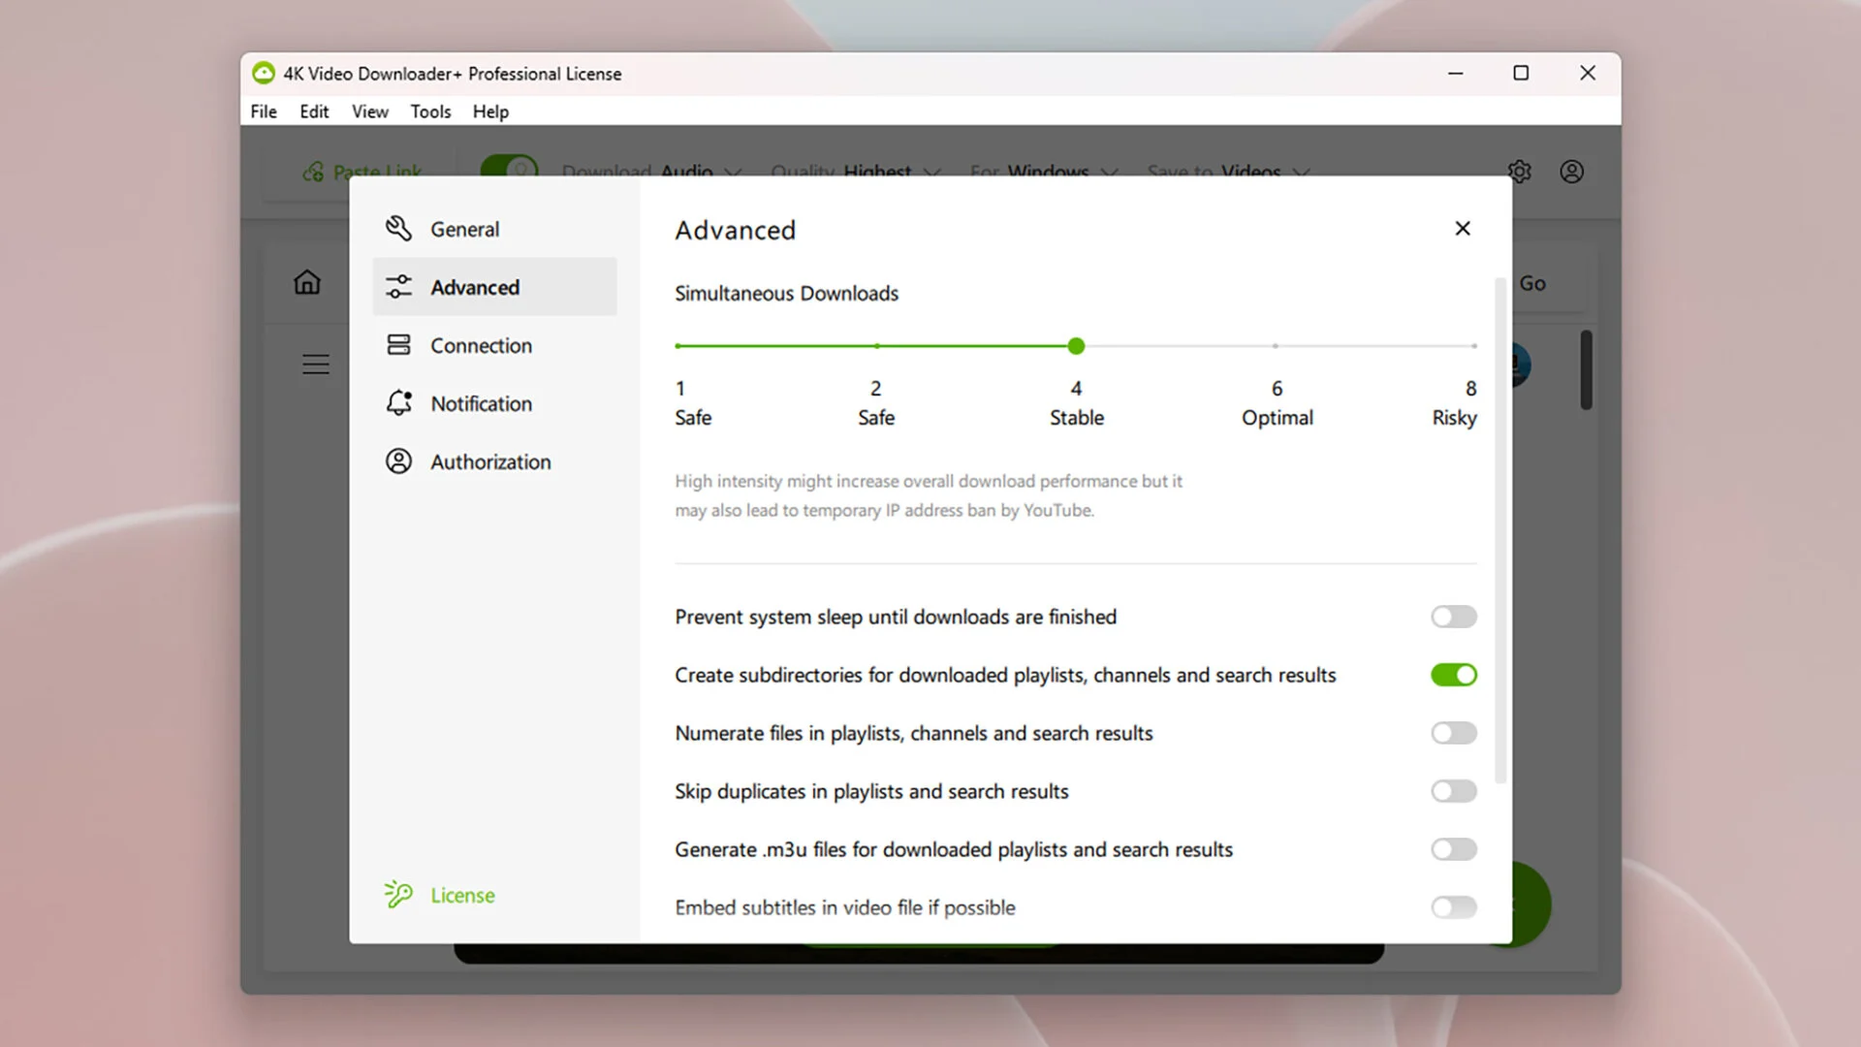
Task: Set simultaneous downloads slider to 1 Safe
Action: pos(678,346)
